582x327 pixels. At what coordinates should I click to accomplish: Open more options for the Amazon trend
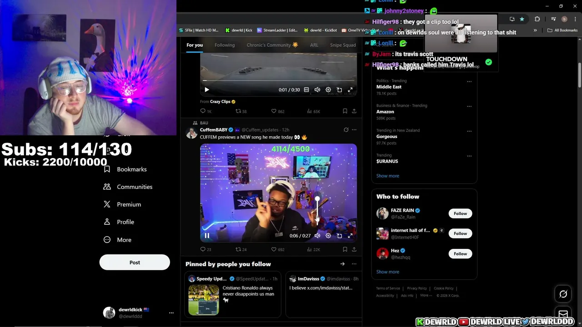point(469,106)
